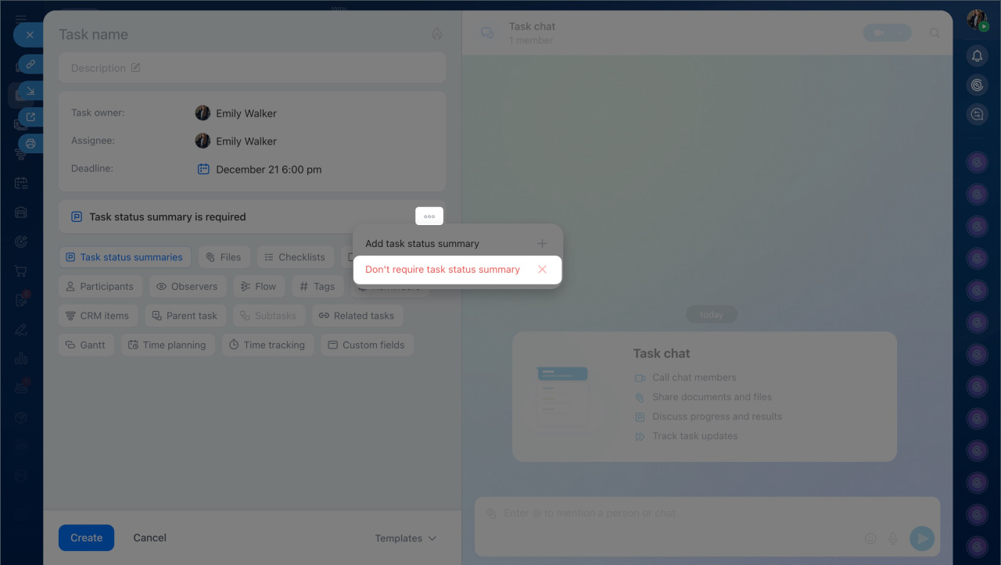Open the notifications bell icon
The image size is (1001, 565).
click(977, 55)
